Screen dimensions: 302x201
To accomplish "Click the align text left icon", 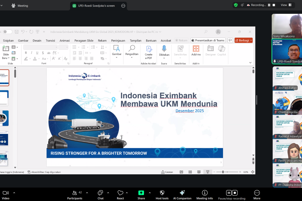I will (74, 59).
